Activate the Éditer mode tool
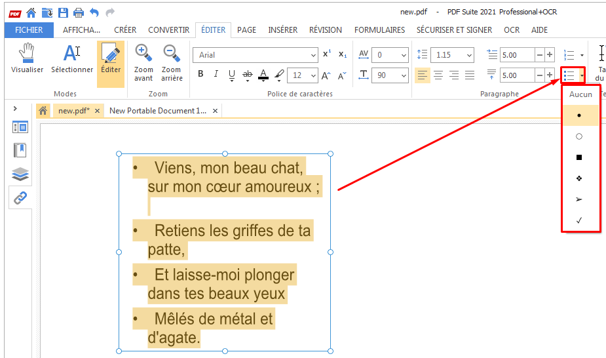The image size is (606, 358). click(111, 64)
